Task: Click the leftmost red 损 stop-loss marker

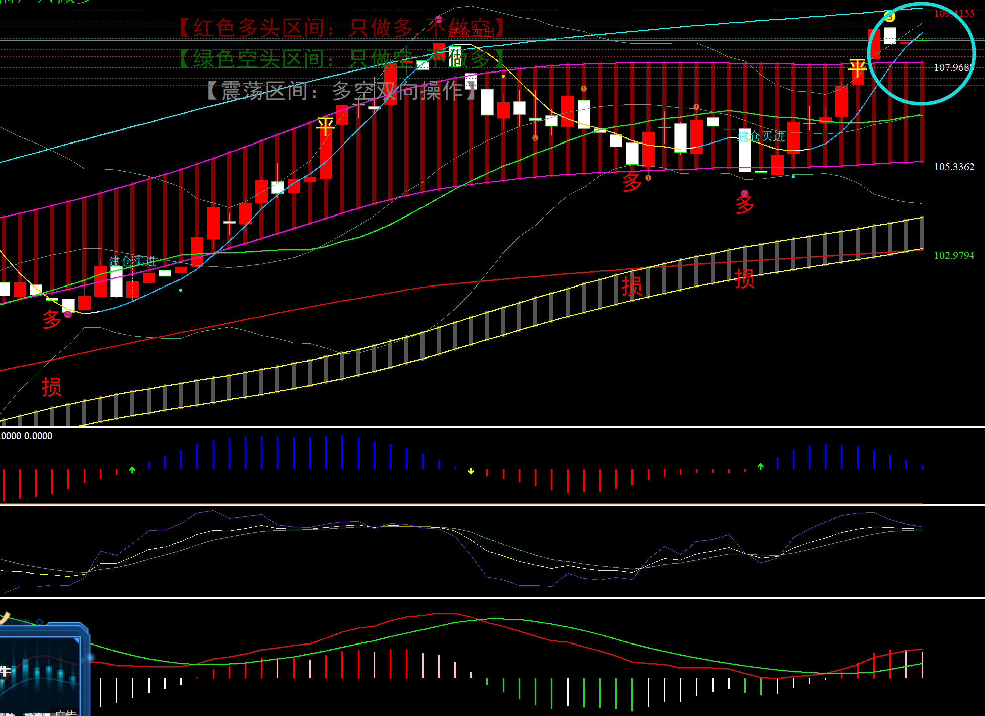Action: pos(51,387)
